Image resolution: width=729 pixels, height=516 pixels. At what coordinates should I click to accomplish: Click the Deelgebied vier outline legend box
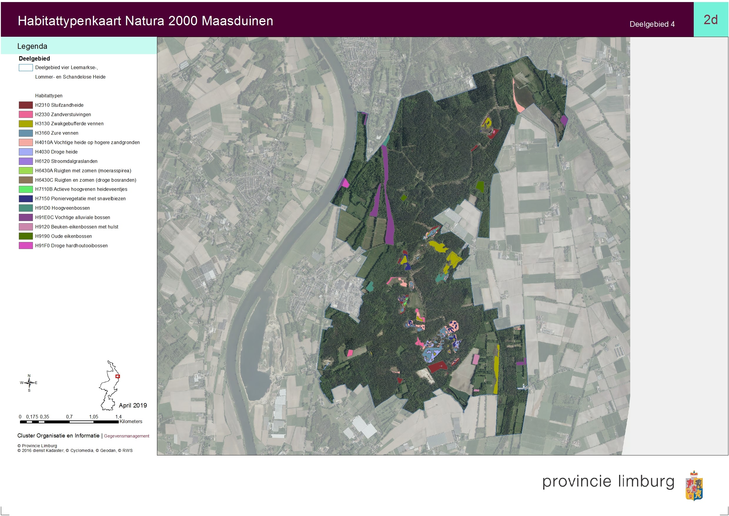[26, 68]
